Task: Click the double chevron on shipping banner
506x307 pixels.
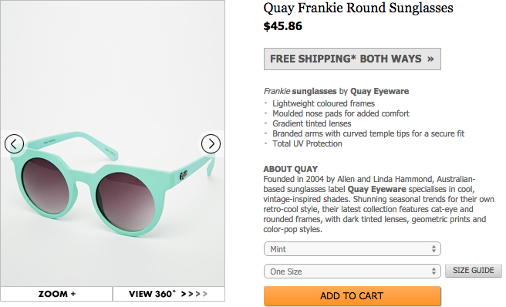Action: [430, 59]
